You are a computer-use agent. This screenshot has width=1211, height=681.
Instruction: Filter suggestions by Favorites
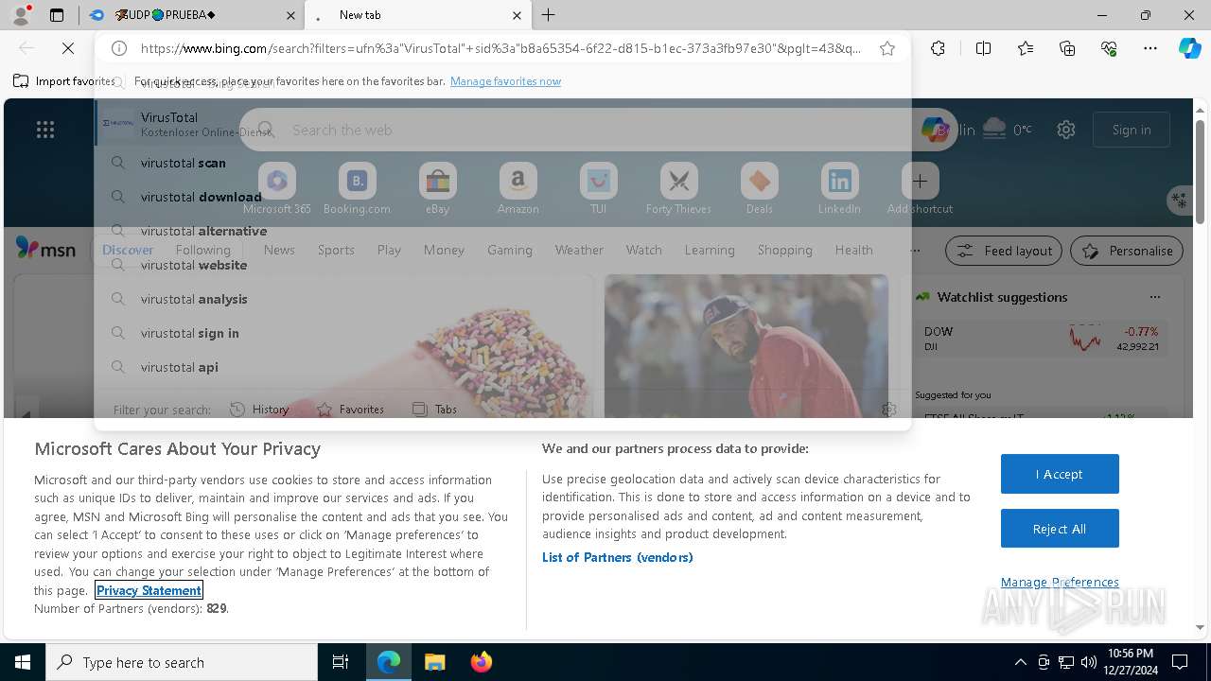pos(350,410)
